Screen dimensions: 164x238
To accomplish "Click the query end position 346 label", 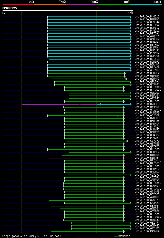I will 129,13.
